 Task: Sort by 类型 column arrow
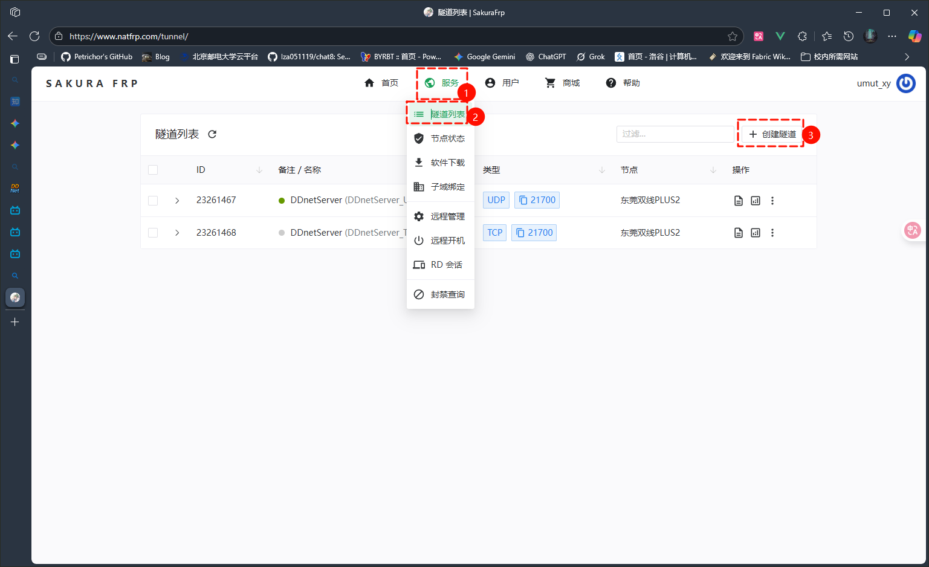(x=602, y=170)
